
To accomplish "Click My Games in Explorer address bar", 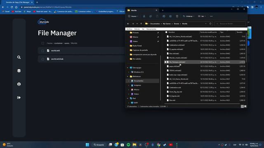I will pos(167,24).
